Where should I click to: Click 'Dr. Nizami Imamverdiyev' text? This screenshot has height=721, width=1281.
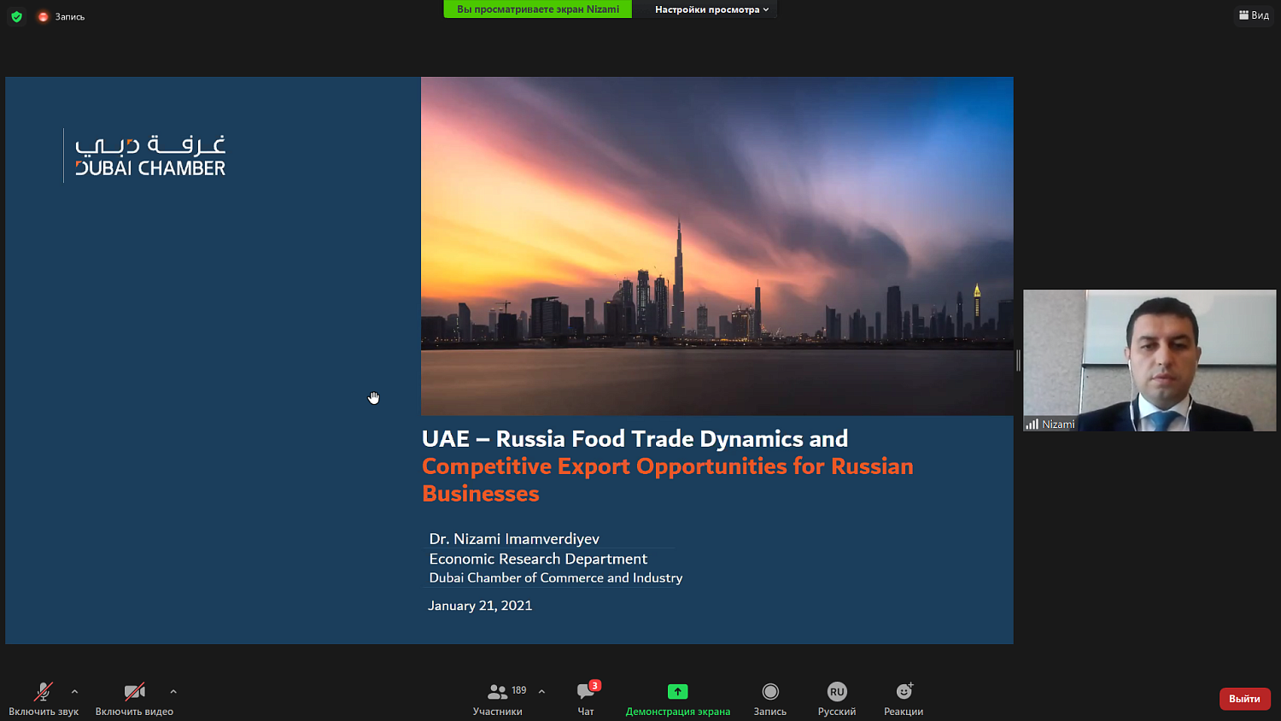(514, 539)
